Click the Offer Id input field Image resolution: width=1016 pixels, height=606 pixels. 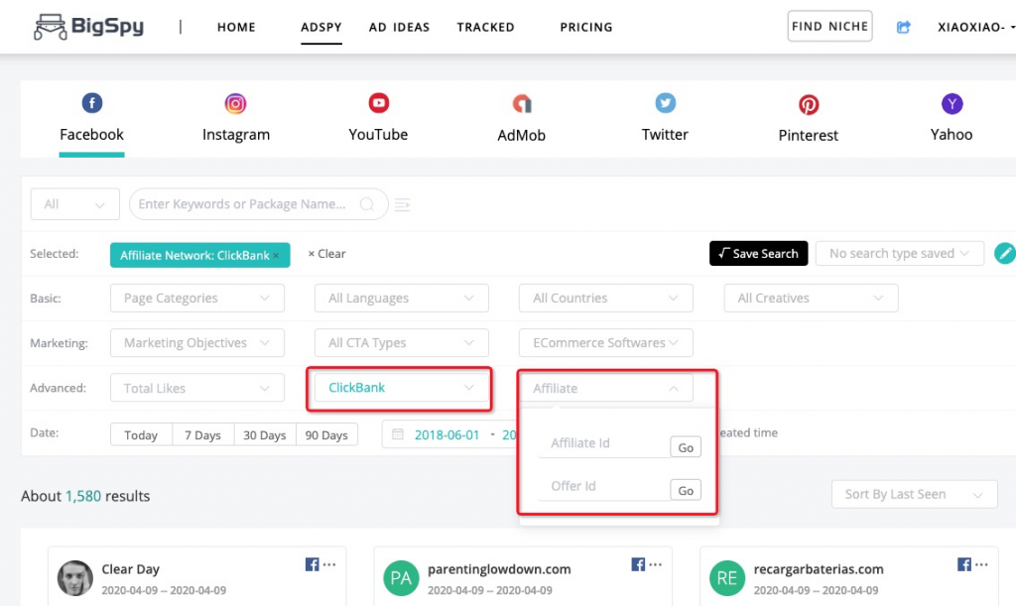click(604, 486)
